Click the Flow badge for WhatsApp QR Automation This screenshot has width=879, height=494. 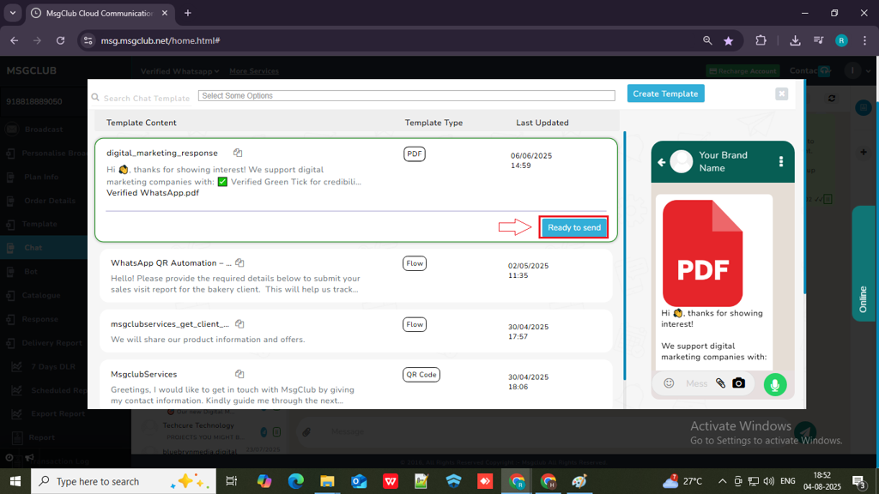415,263
